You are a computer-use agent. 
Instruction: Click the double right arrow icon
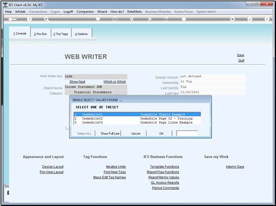149,19
